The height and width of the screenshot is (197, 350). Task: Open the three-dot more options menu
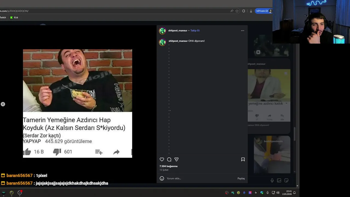(x=243, y=31)
